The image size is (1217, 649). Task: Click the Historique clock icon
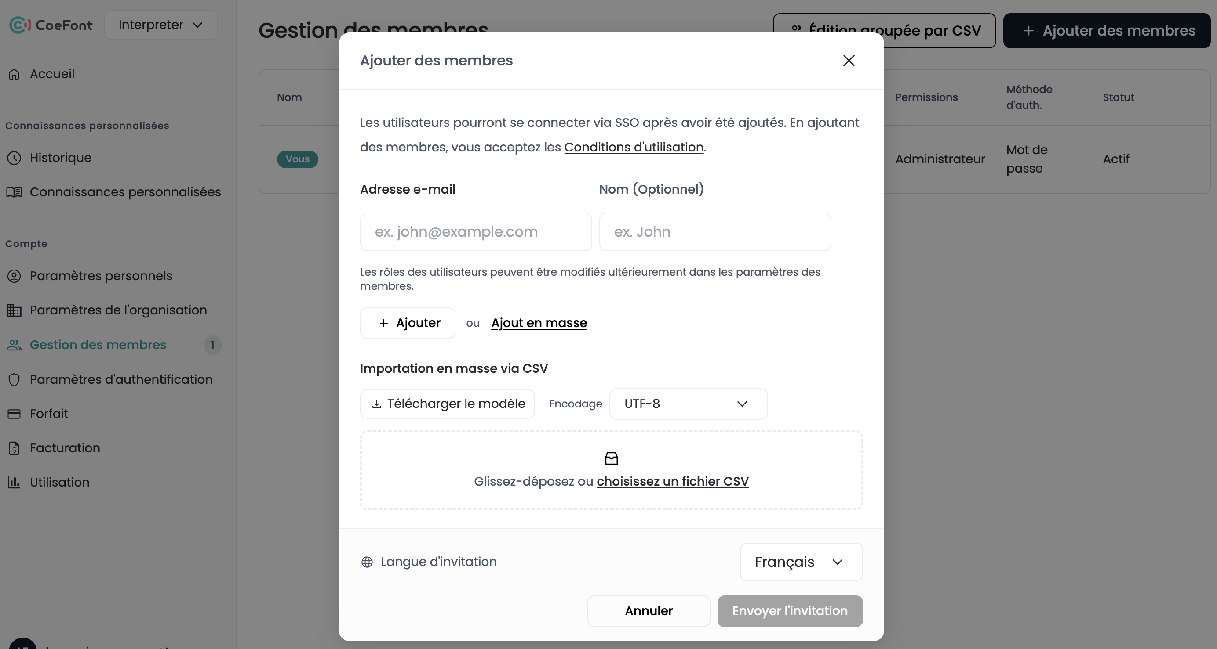click(14, 158)
